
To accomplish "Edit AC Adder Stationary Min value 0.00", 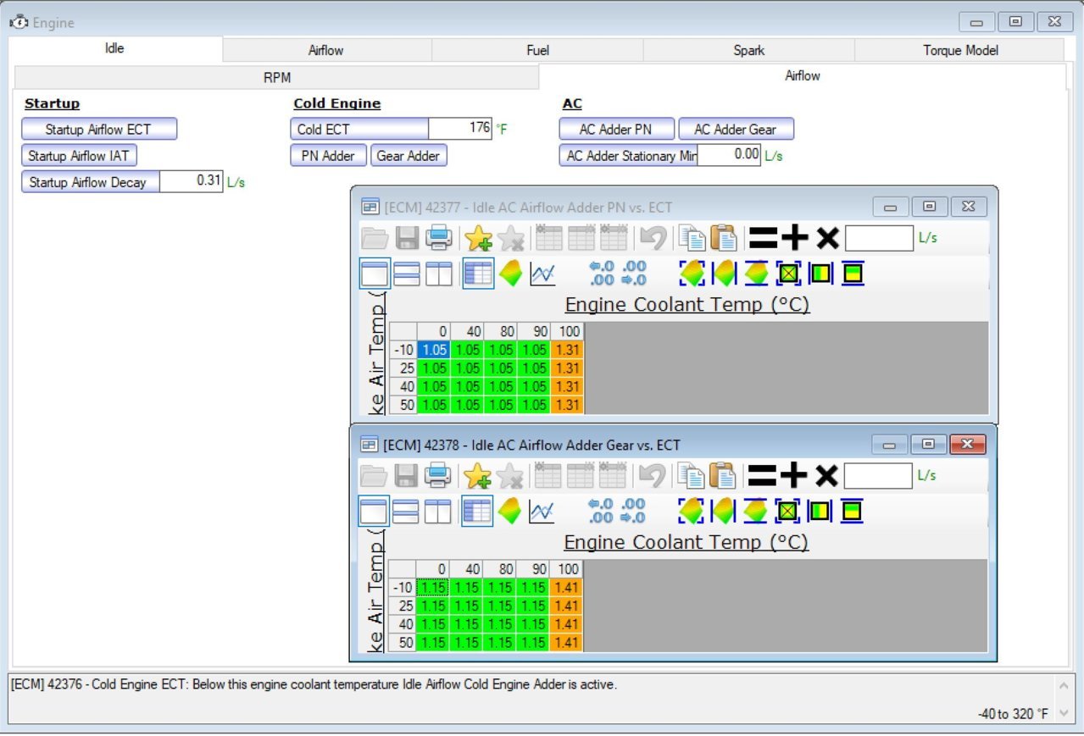I will (729, 155).
